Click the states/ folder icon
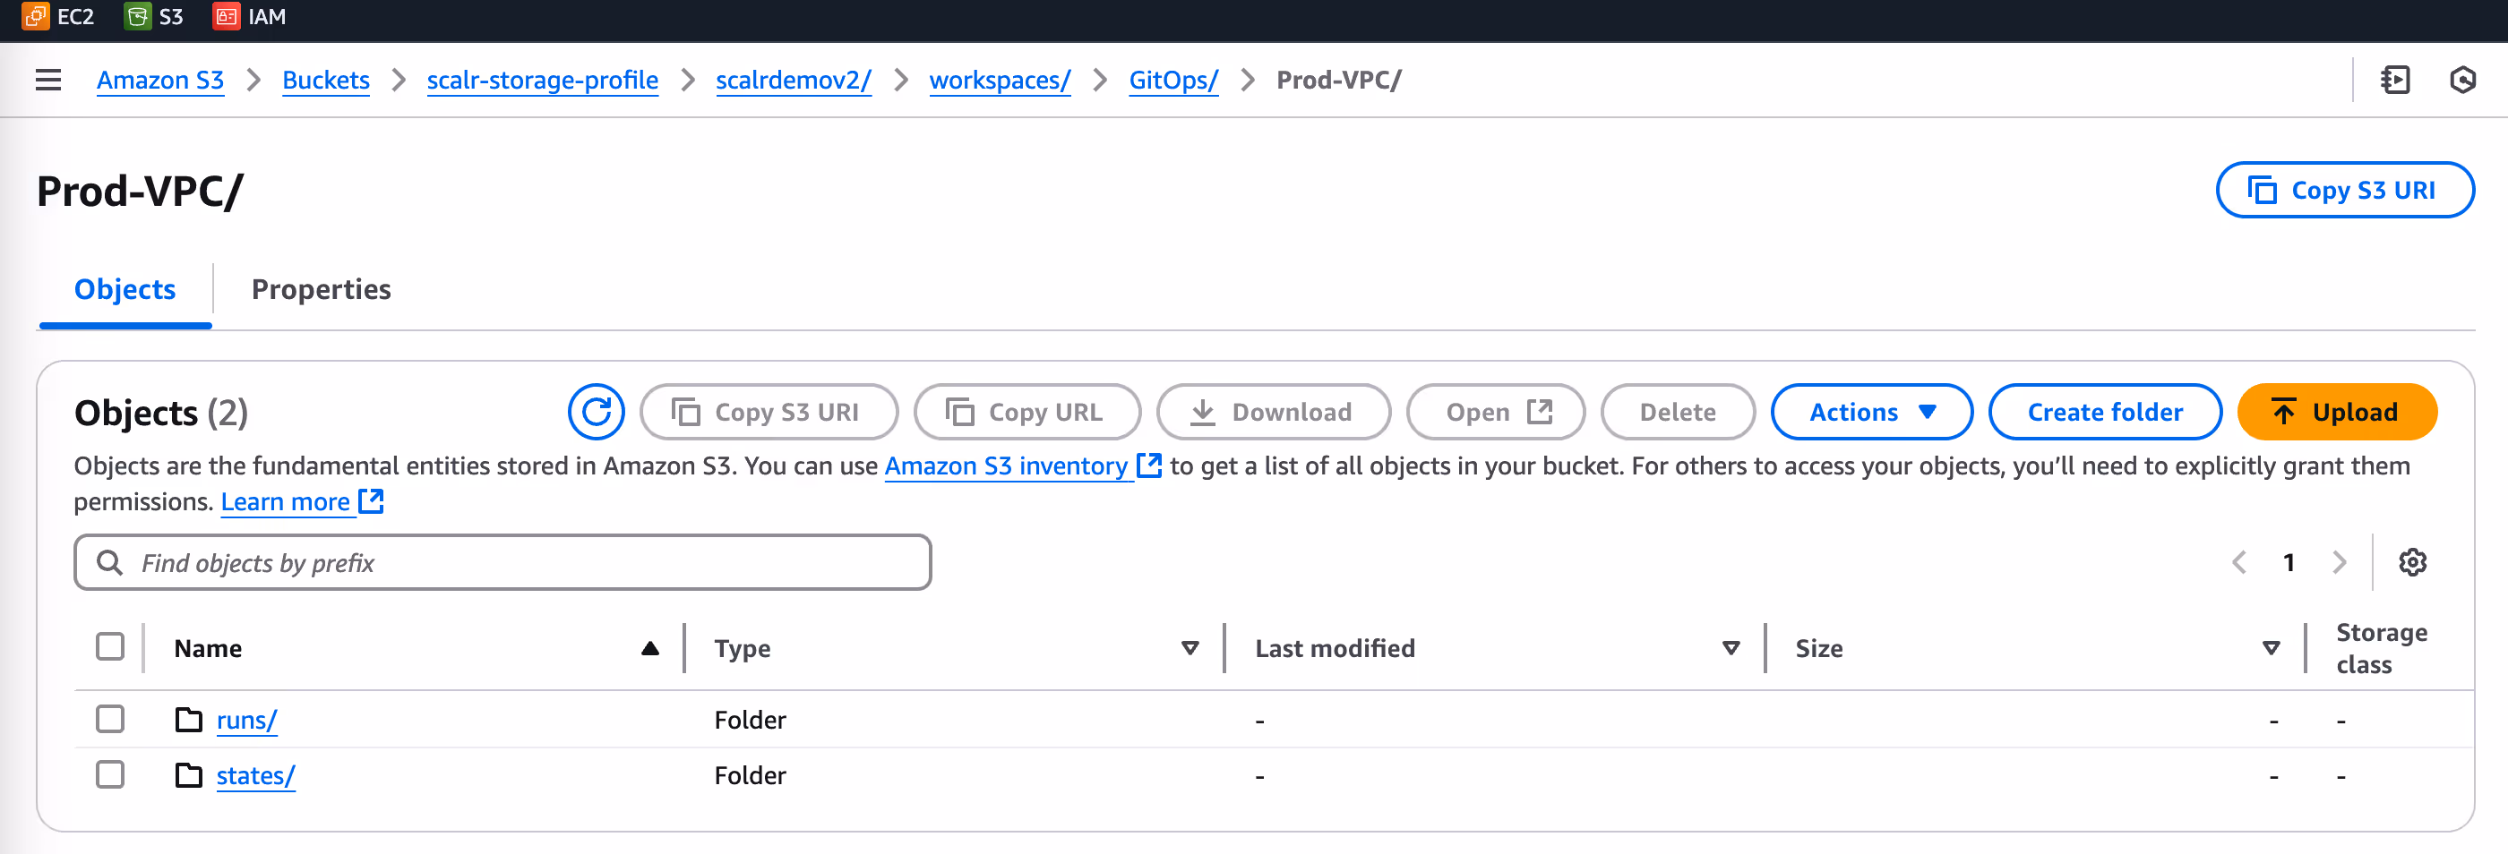Image resolution: width=2508 pixels, height=854 pixels. click(x=189, y=775)
